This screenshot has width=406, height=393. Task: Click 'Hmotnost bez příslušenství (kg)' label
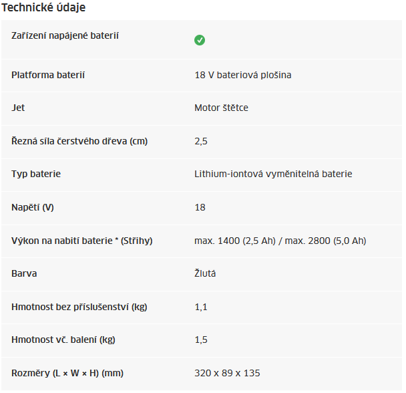[79, 307]
